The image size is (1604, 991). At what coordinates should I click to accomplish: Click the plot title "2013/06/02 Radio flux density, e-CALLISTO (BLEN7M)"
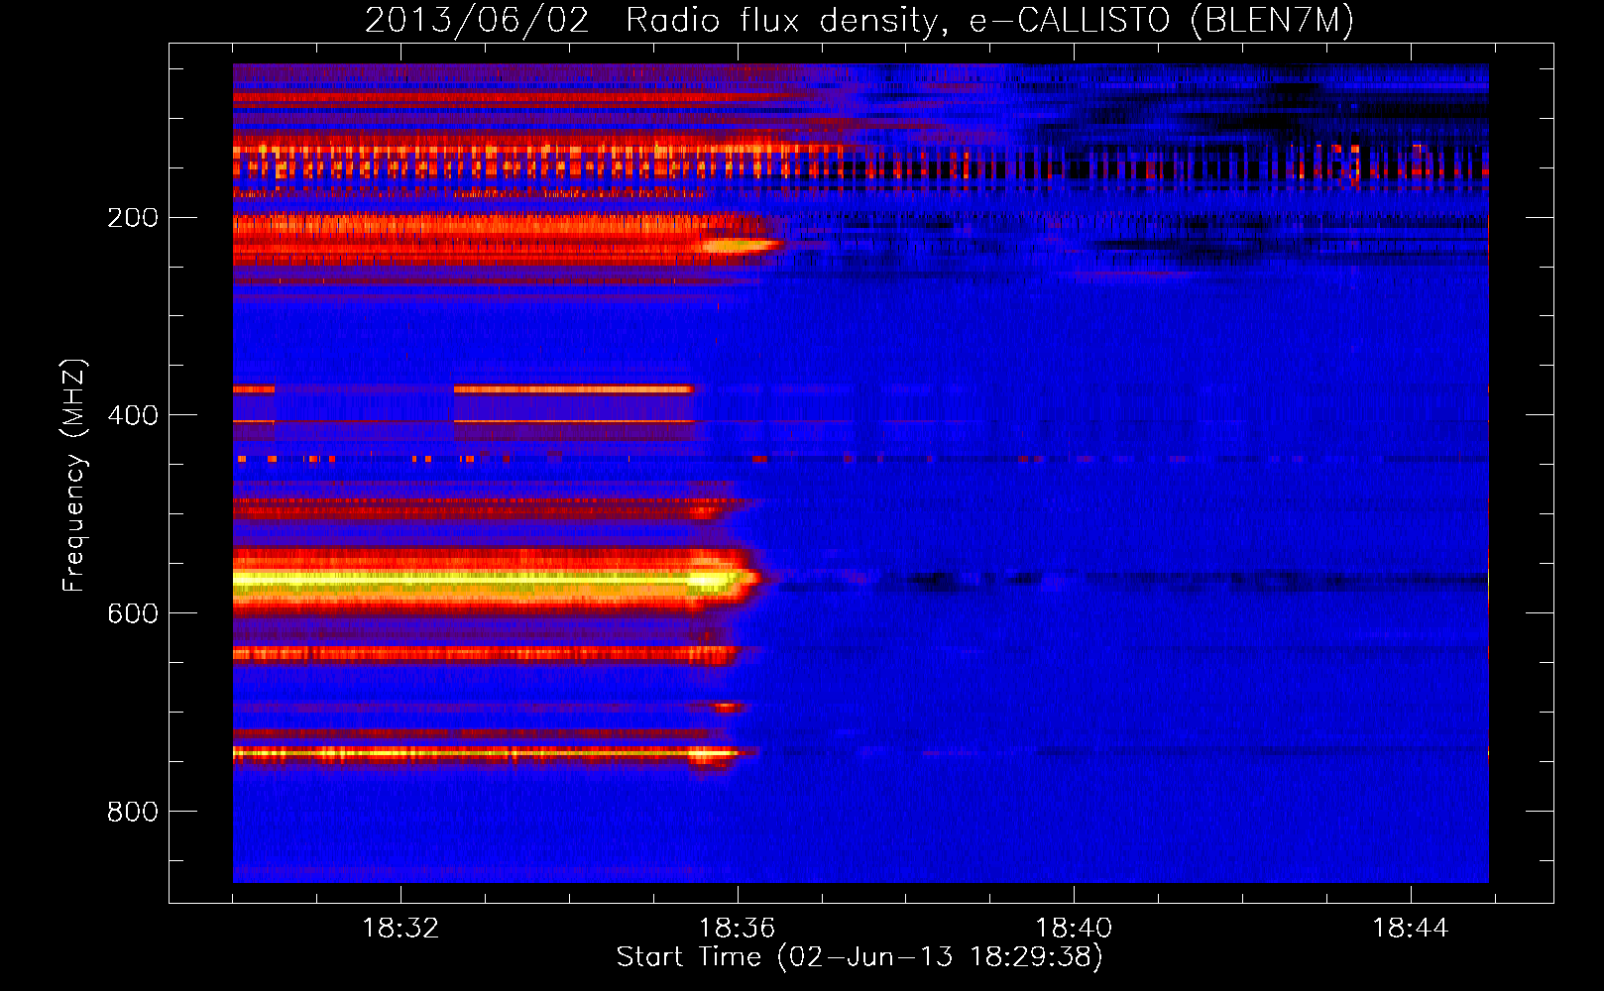tap(859, 20)
